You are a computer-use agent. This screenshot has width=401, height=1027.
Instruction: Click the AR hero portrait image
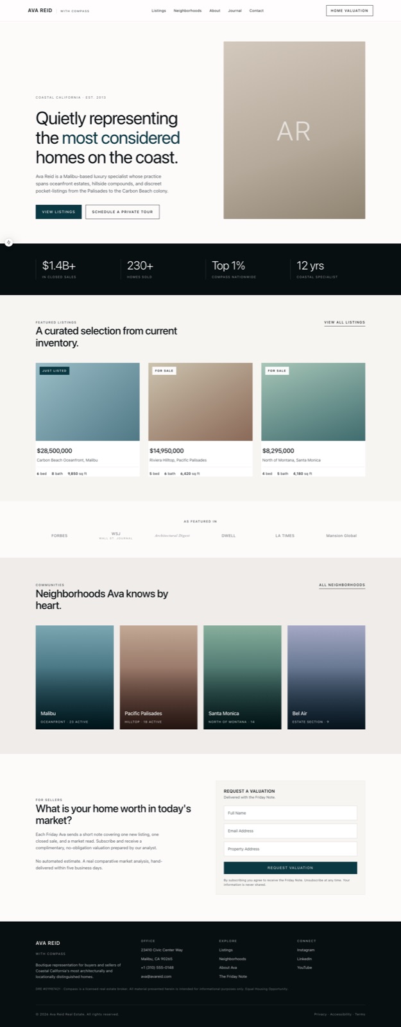click(x=294, y=130)
